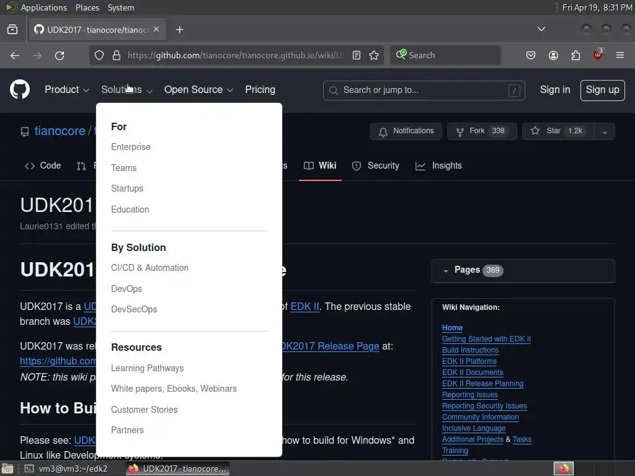
Task: Open extensions puzzle icon
Action: coord(575,55)
